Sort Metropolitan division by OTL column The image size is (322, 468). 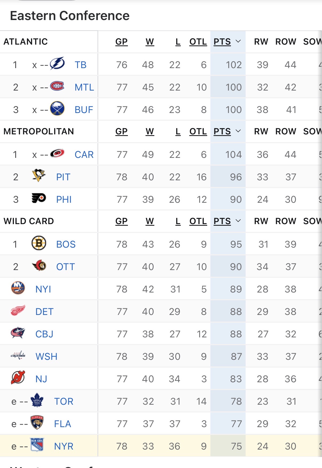(198, 131)
